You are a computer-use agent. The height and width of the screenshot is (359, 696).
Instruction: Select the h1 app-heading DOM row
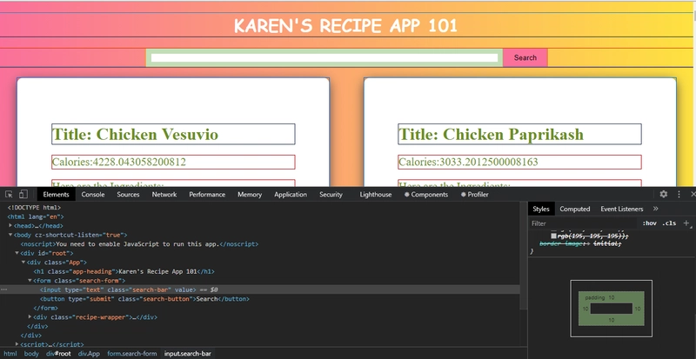(259, 271)
